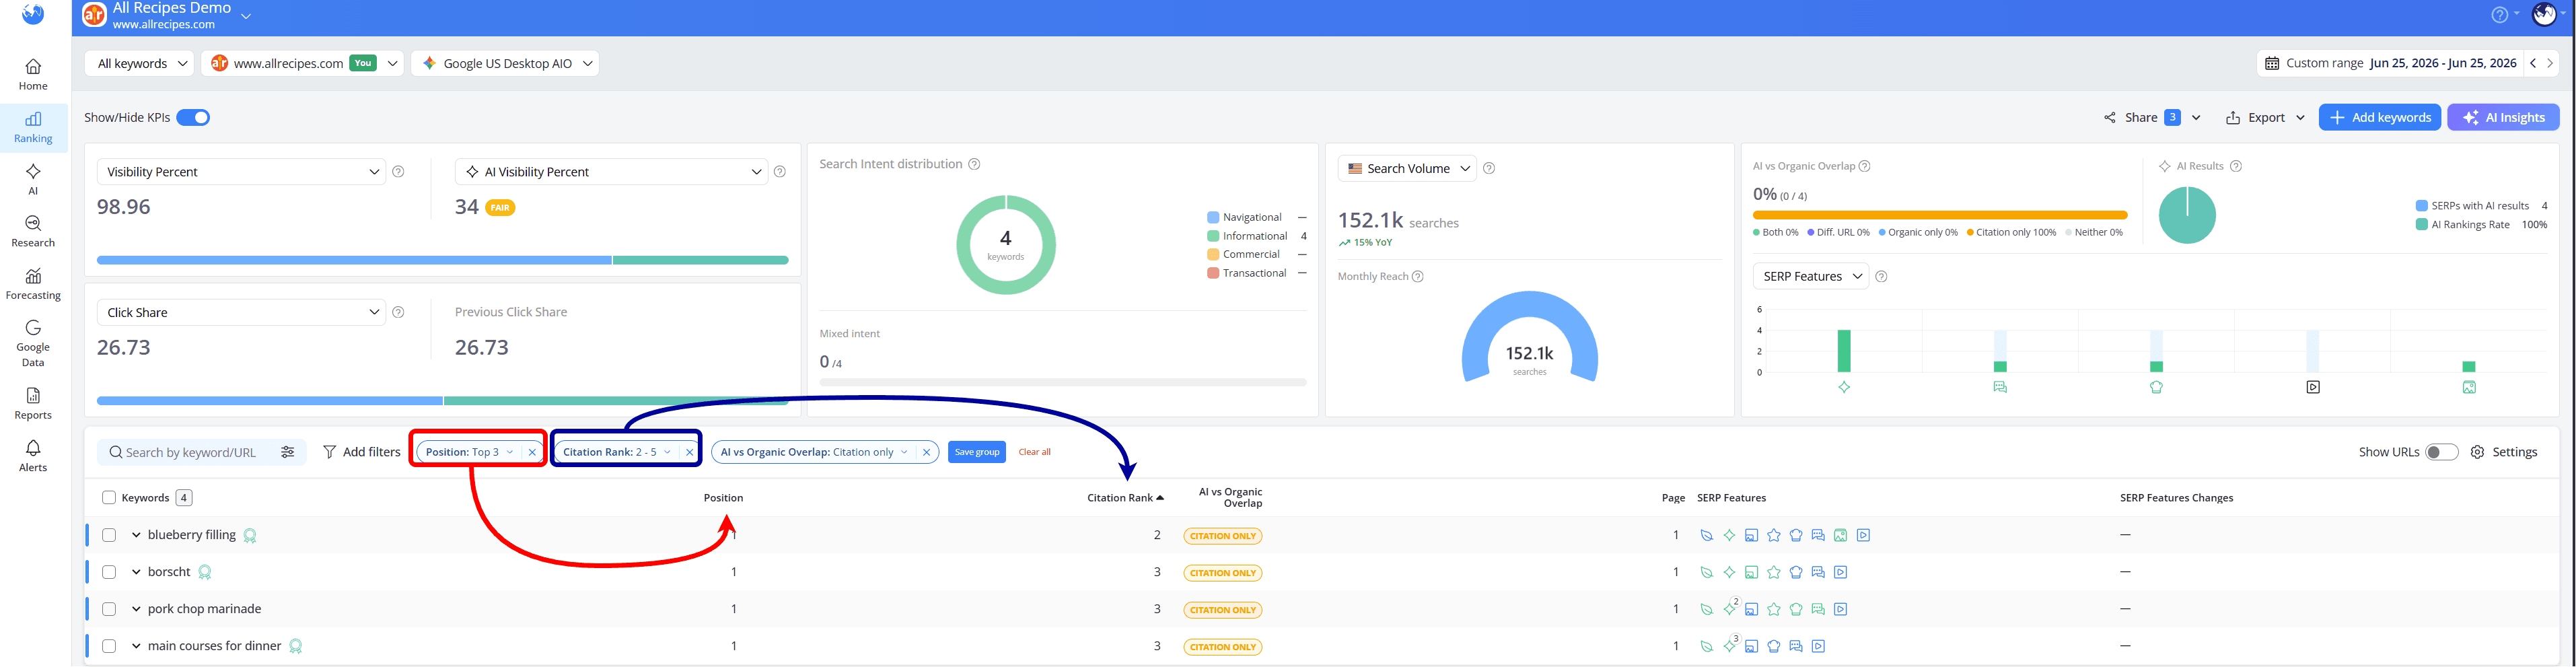Open Alerts in the sidebar
Viewport: 2576px width, 667px height.
[33, 456]
